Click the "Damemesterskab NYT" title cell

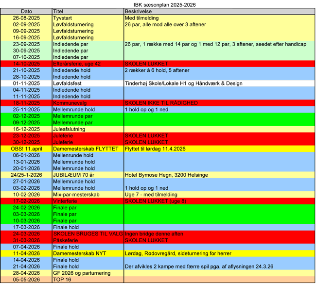pos(80,253)
